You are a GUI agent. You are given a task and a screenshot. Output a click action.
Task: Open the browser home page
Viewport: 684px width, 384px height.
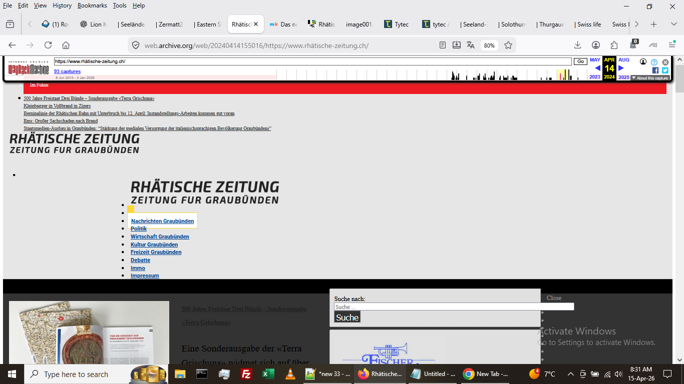point(66,45)
